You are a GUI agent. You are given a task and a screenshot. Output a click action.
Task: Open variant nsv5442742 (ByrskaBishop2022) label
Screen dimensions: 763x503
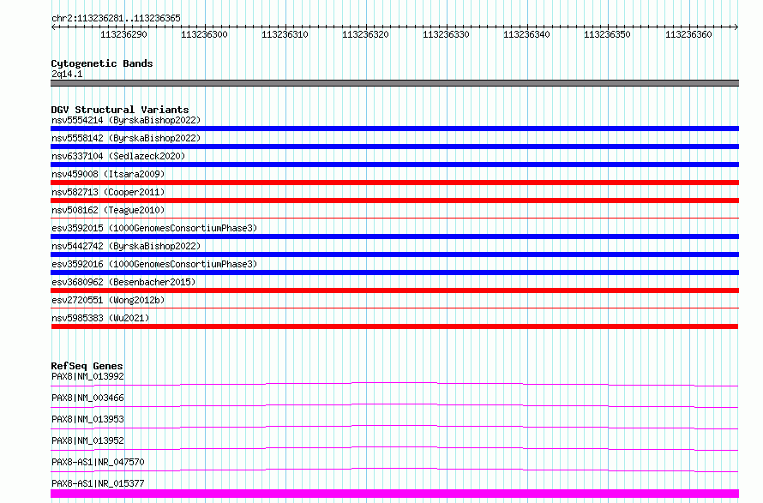[126, 246]
